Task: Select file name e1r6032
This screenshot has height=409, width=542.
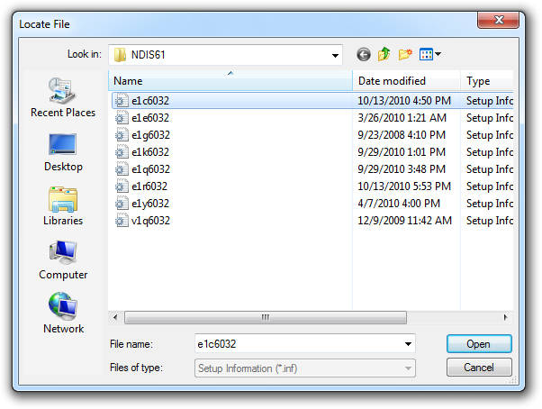Action: 149,186
